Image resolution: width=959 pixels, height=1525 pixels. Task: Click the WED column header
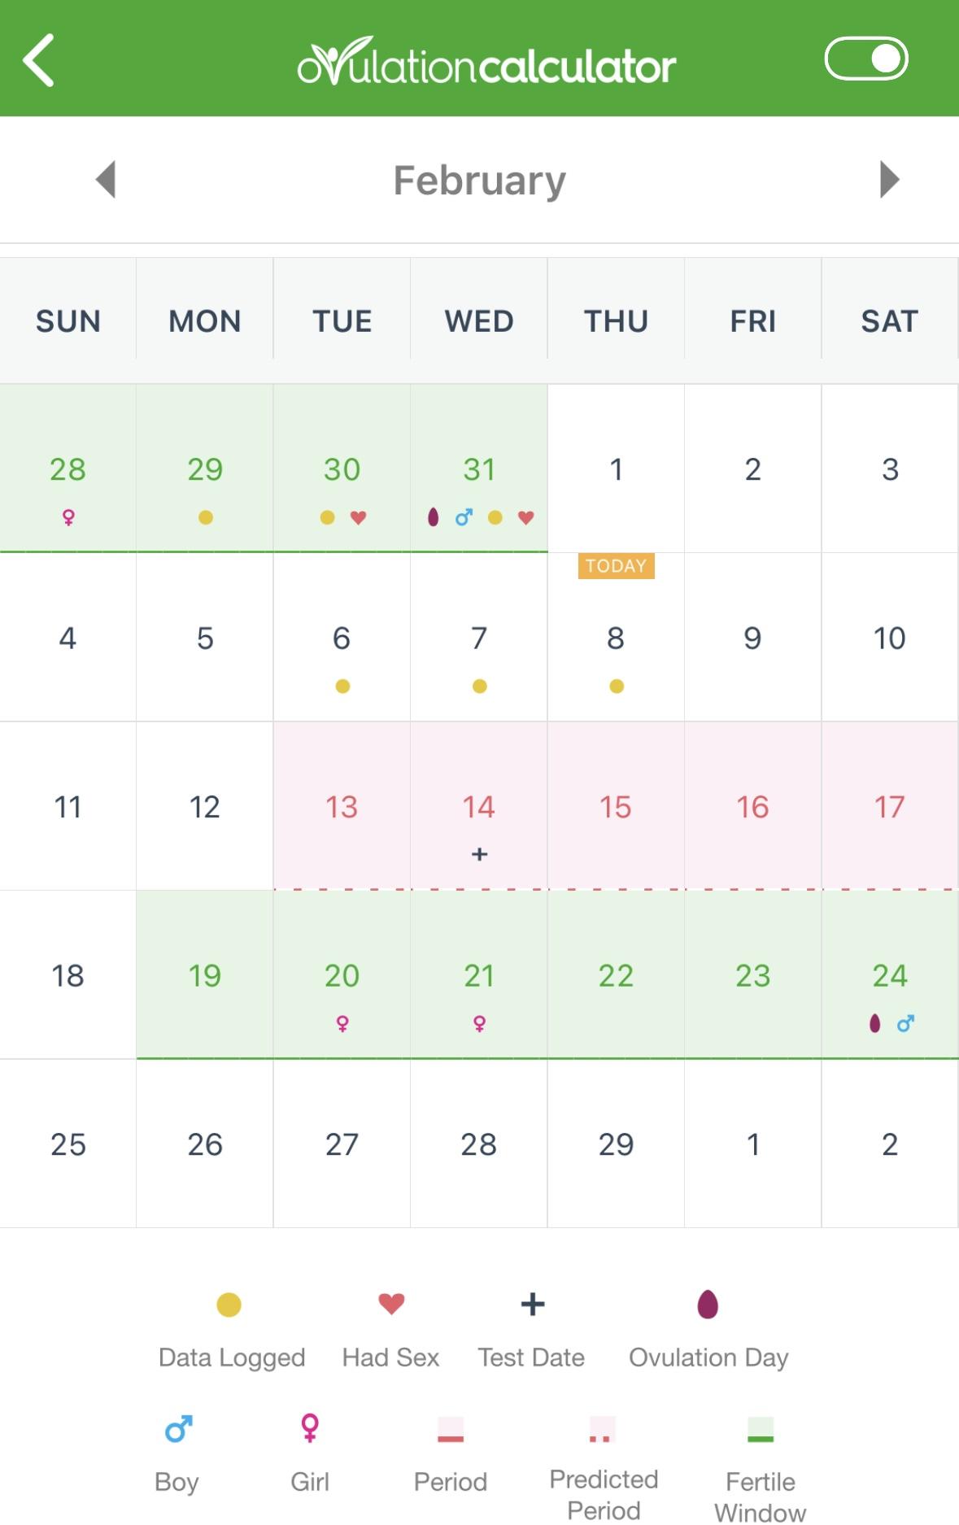click(x=479, y=321)
